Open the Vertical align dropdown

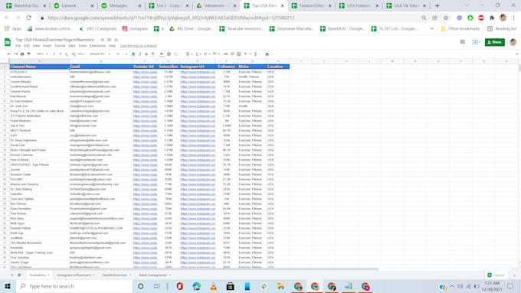point(198,54)
